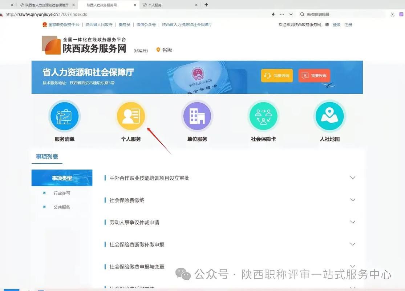
Task: Click the 事项类型 sidebar header
Action: tap(62, 178)
